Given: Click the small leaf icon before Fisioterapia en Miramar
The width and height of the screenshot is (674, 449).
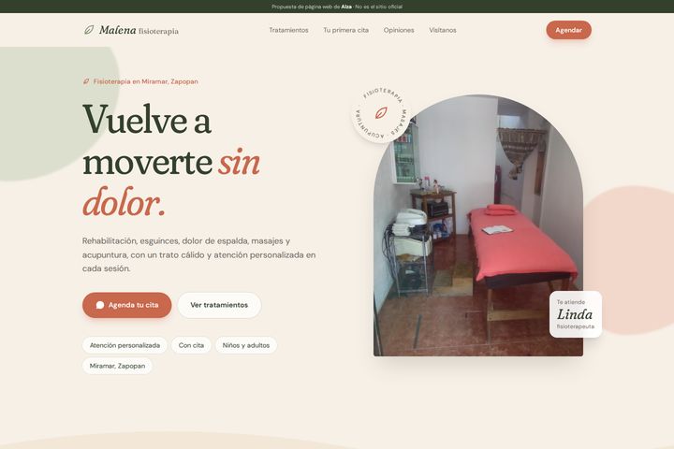Looking at the screenshot, I should 86,81.
